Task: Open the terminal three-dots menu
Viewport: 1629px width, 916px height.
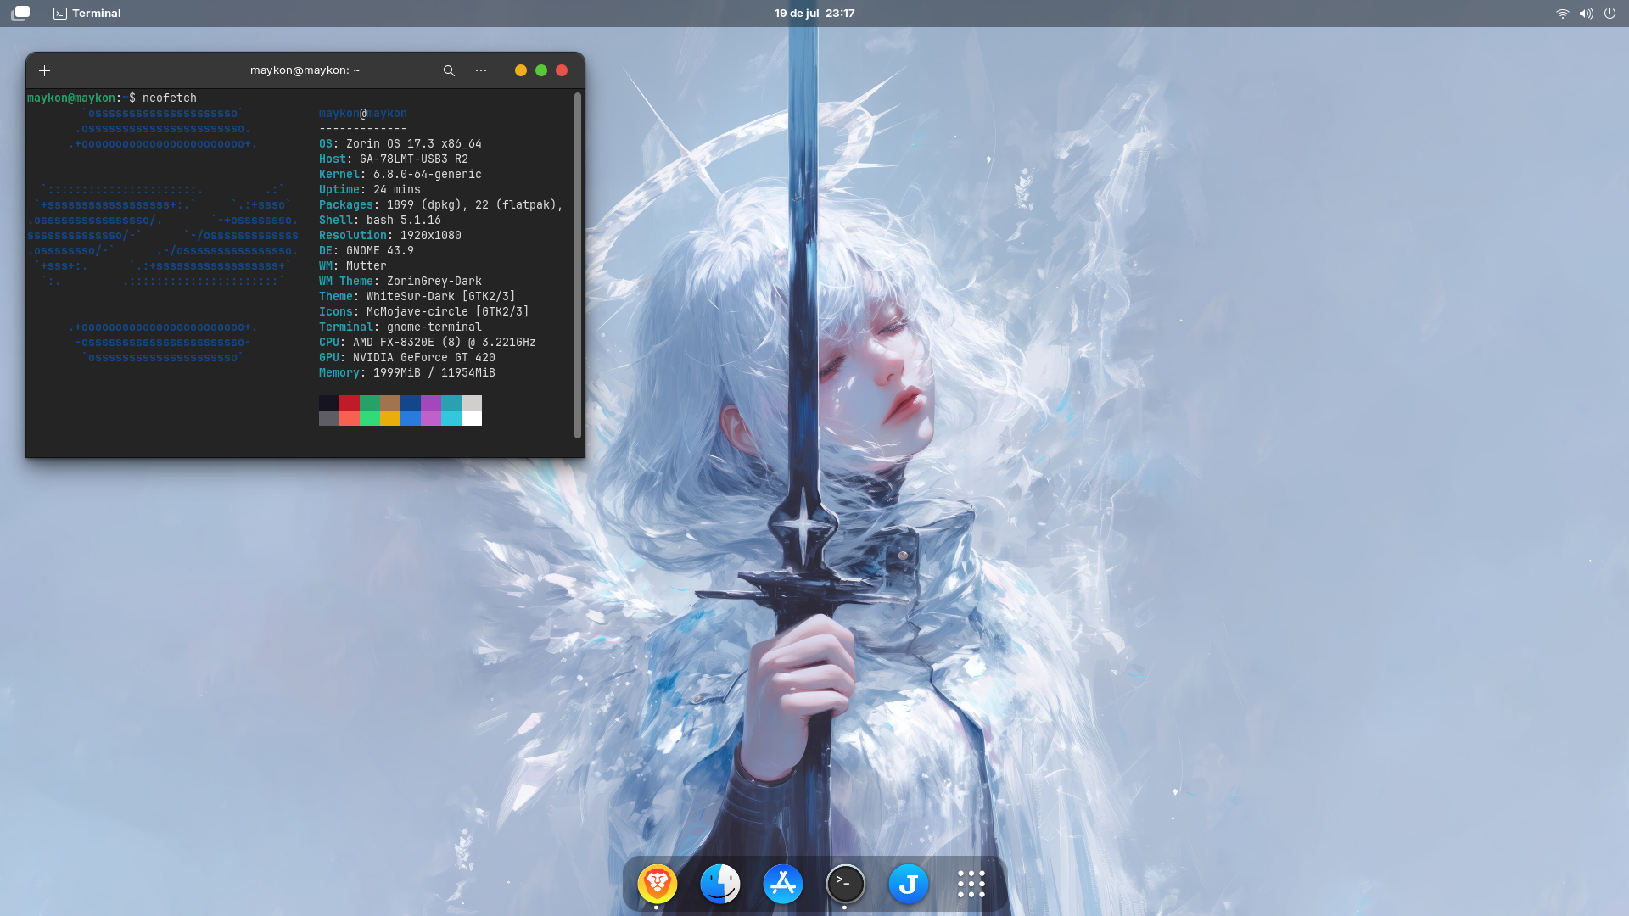Action: tap(481, 70)
